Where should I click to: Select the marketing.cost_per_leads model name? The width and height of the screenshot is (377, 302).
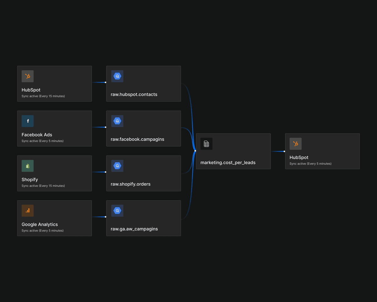pos(228,163)
